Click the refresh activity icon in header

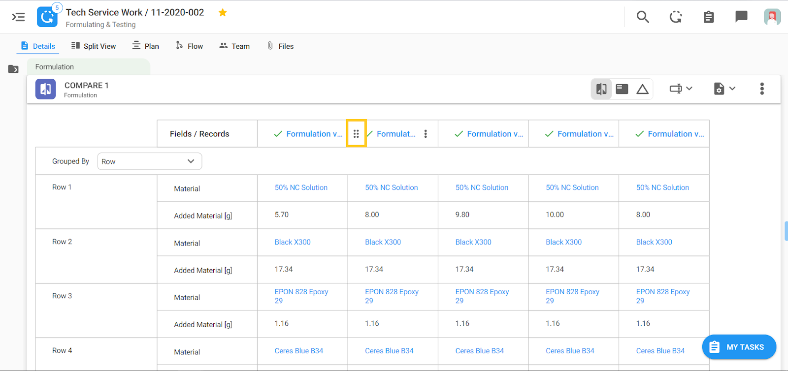point(676,17)
